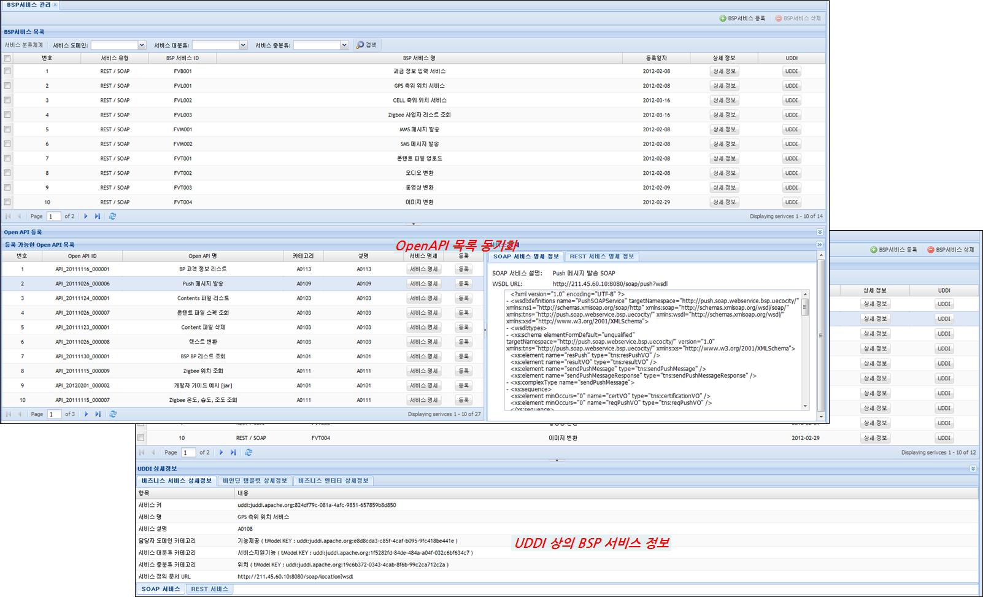983x597 pixels.
Task: Check the row for FVL001 service
Action: [7, 86]
